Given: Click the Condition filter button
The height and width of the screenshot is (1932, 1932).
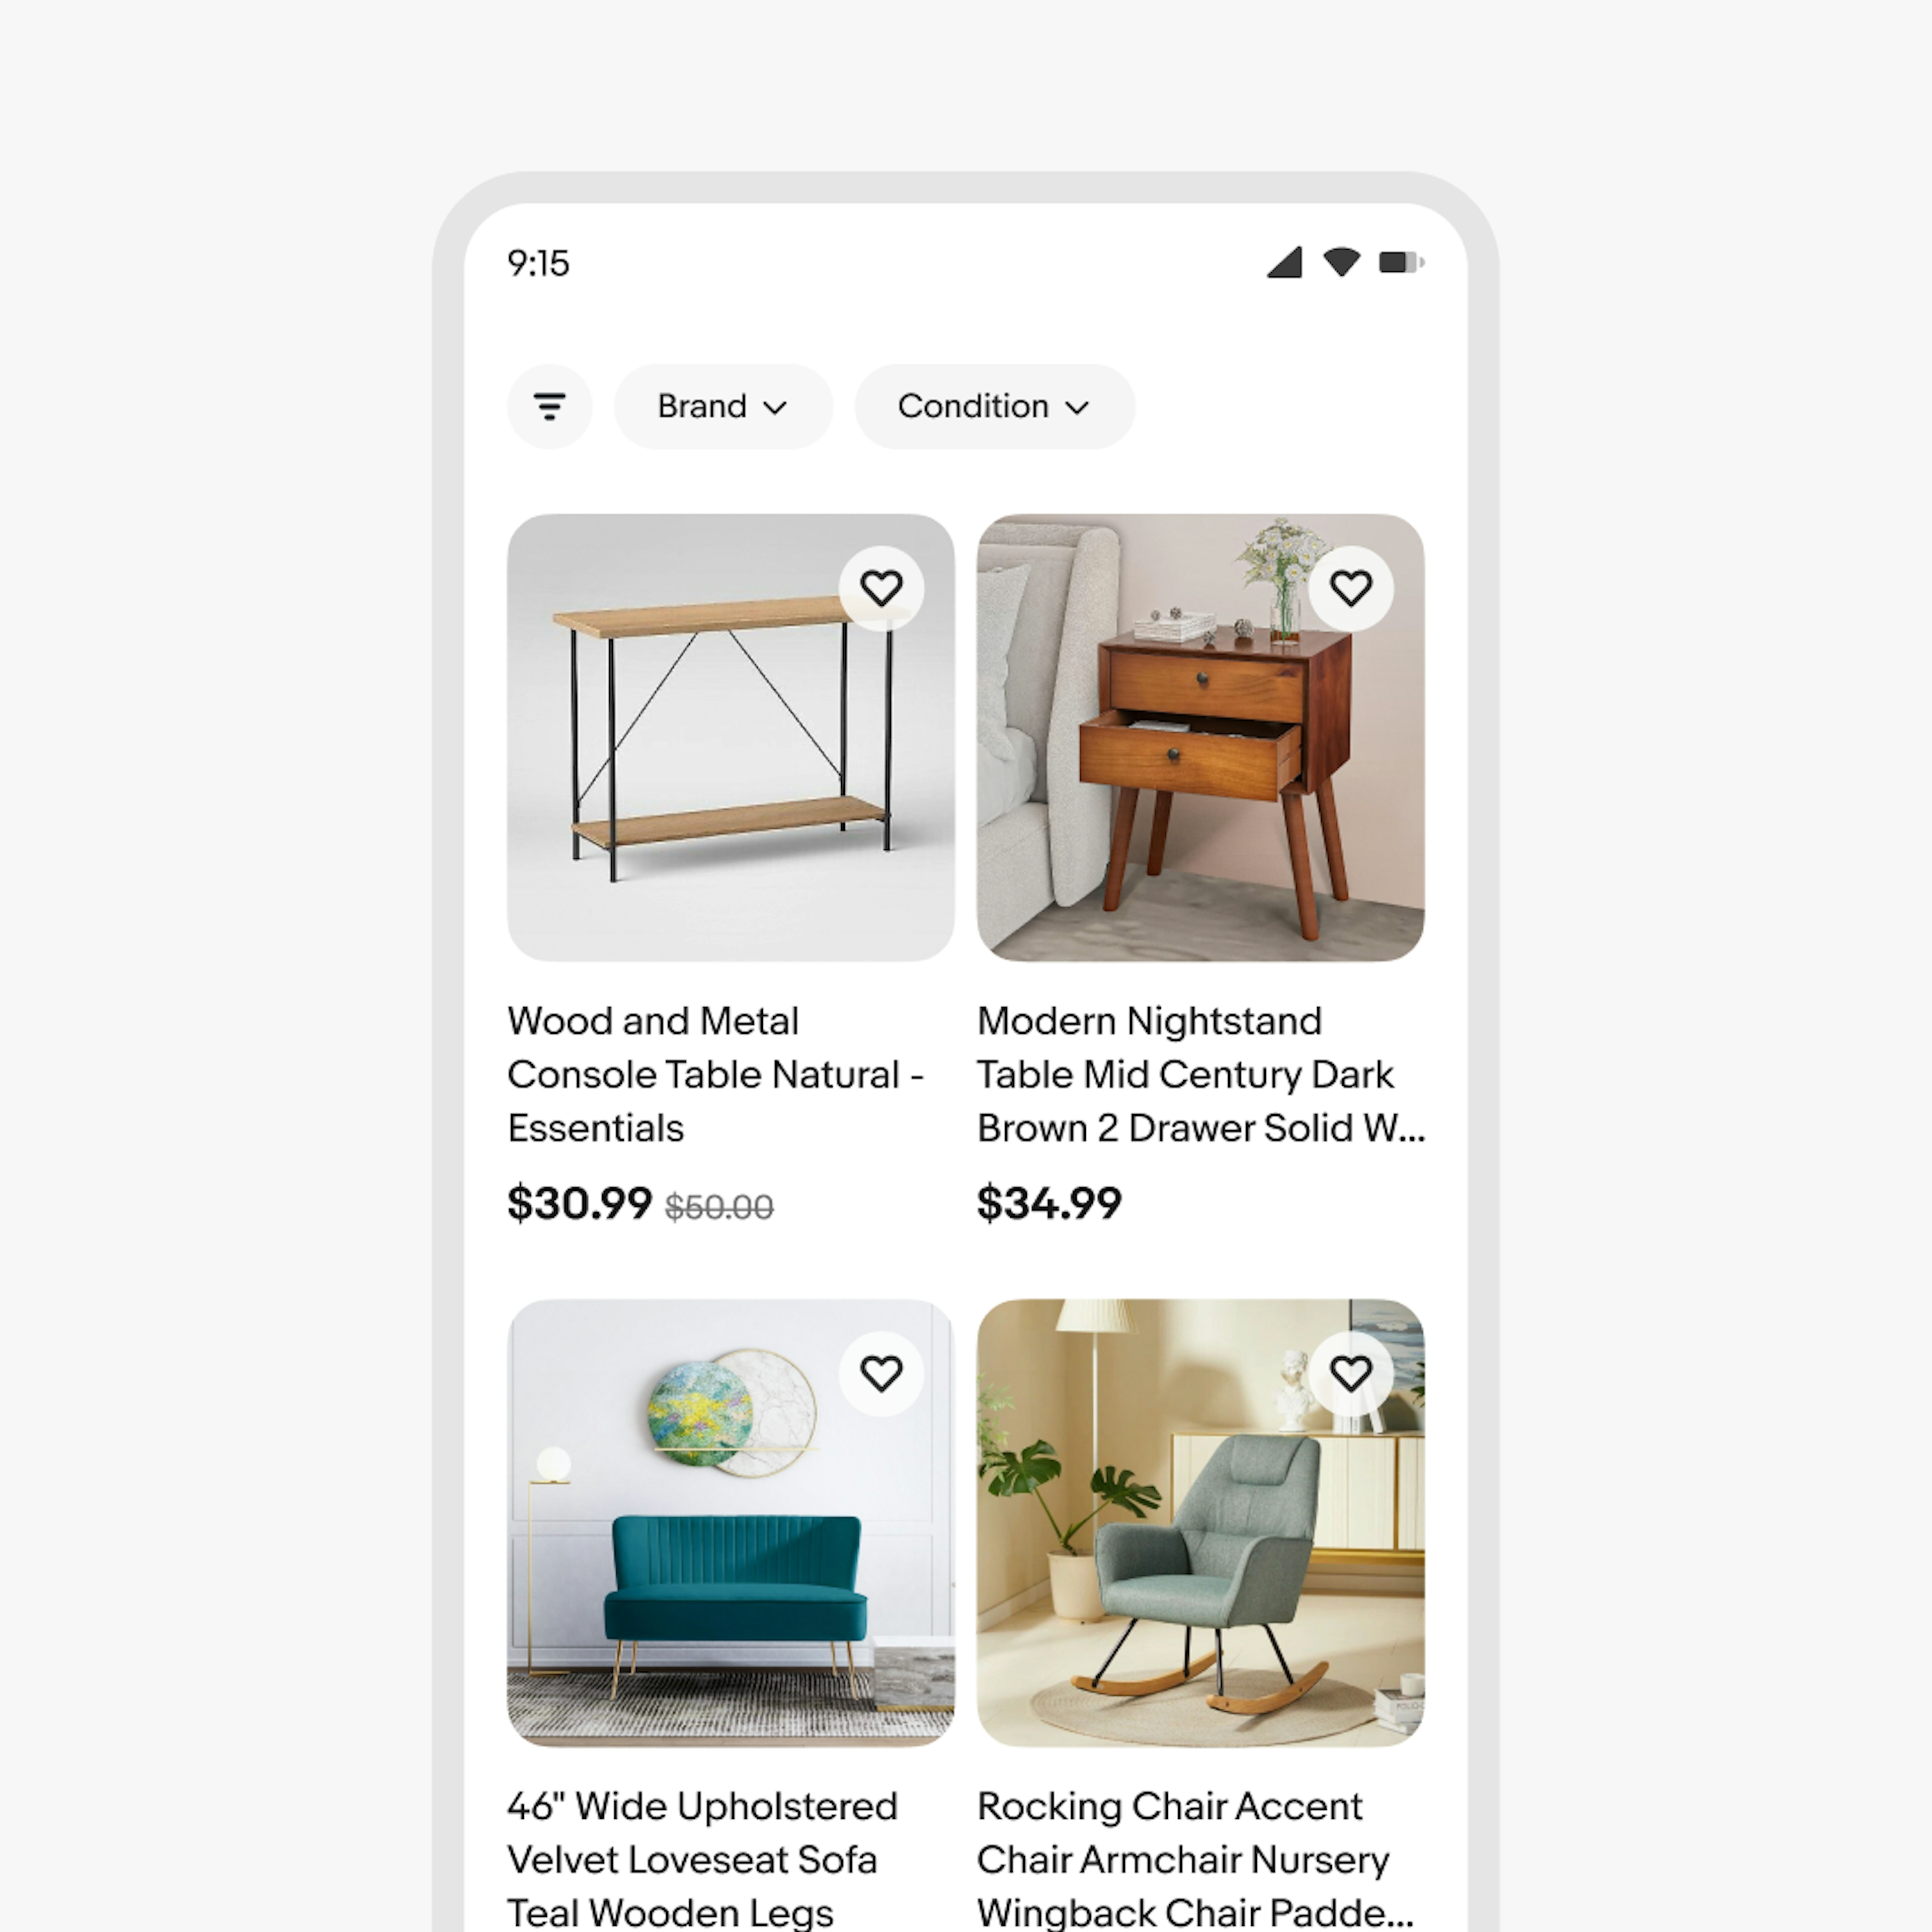Looking at the screenshot, I should 987,405.
